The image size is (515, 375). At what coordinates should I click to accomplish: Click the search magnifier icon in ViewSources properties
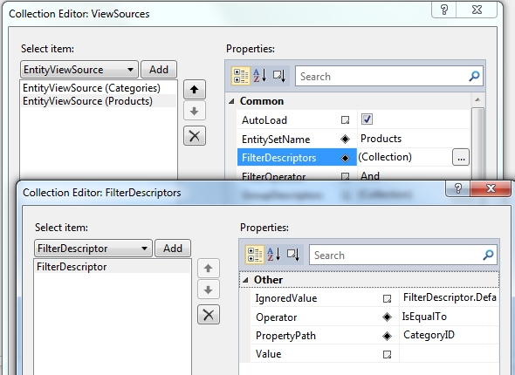pos(474,77)
